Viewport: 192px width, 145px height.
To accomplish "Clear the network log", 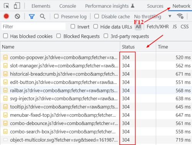I will (17, 17).
